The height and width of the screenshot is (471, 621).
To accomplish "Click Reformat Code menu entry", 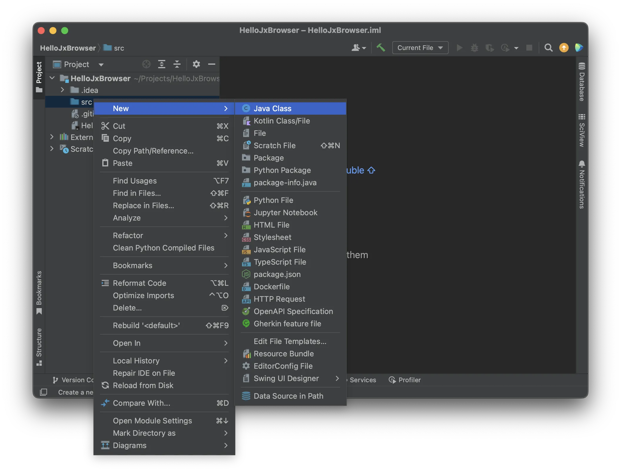I will pyautogui.click(x=164, y=283).
